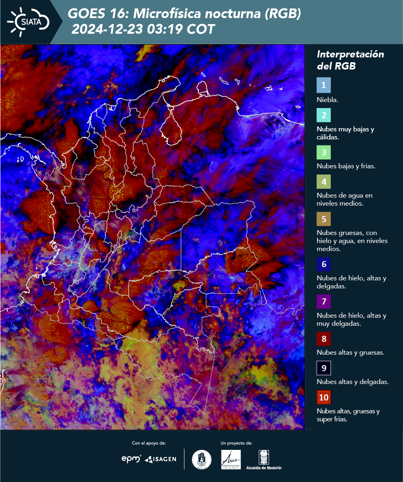Select legend swatch 5, thick mid-level clouds
The width and height of the screenshot is (403, 482).
pyautogui.click(x=323, y=219)
